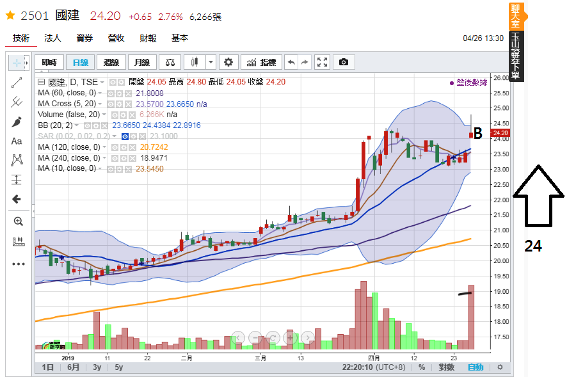Redo the last chart action
The width and height of the screenshot is (576, 384).
[305, 63]
